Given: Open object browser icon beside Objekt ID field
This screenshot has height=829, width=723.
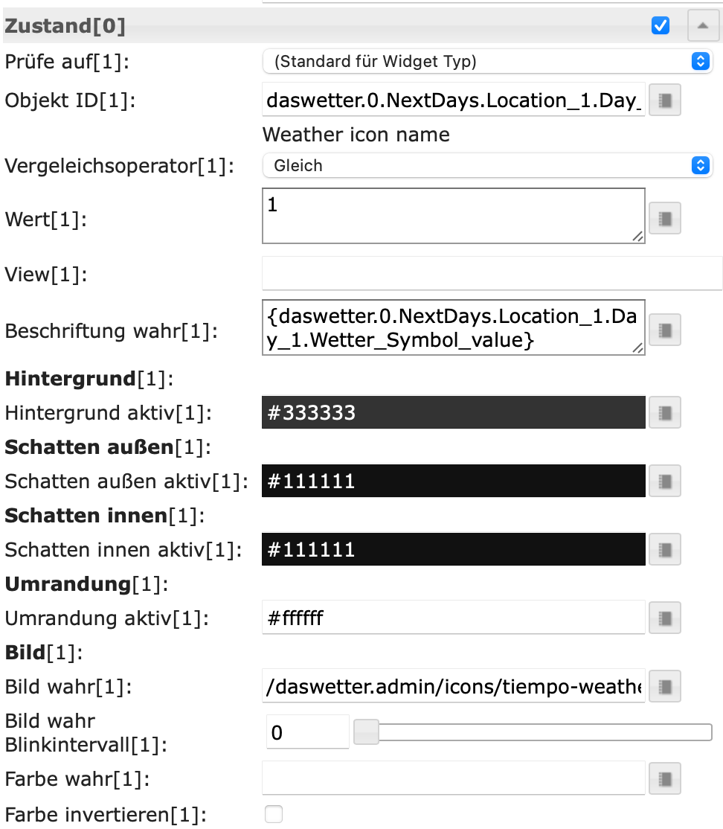Looking at the screenshot, I should pos(665,101).
